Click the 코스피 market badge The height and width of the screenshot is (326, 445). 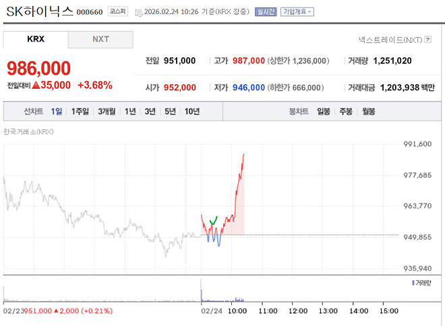tap(118, 11)
